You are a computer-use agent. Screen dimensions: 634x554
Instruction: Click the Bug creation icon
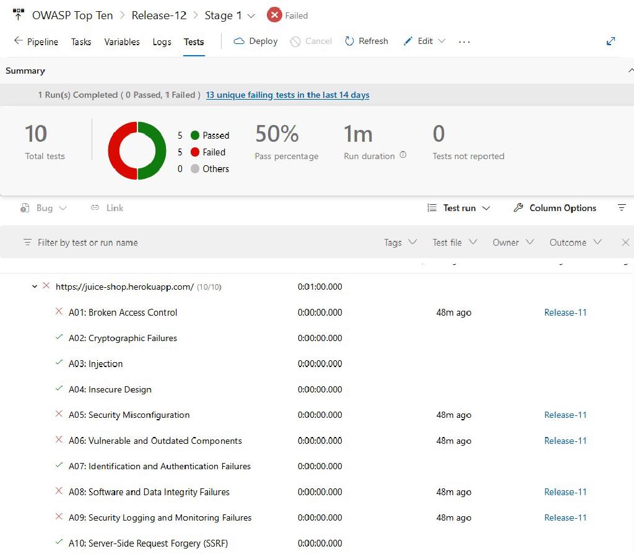[x=25, y=208]
